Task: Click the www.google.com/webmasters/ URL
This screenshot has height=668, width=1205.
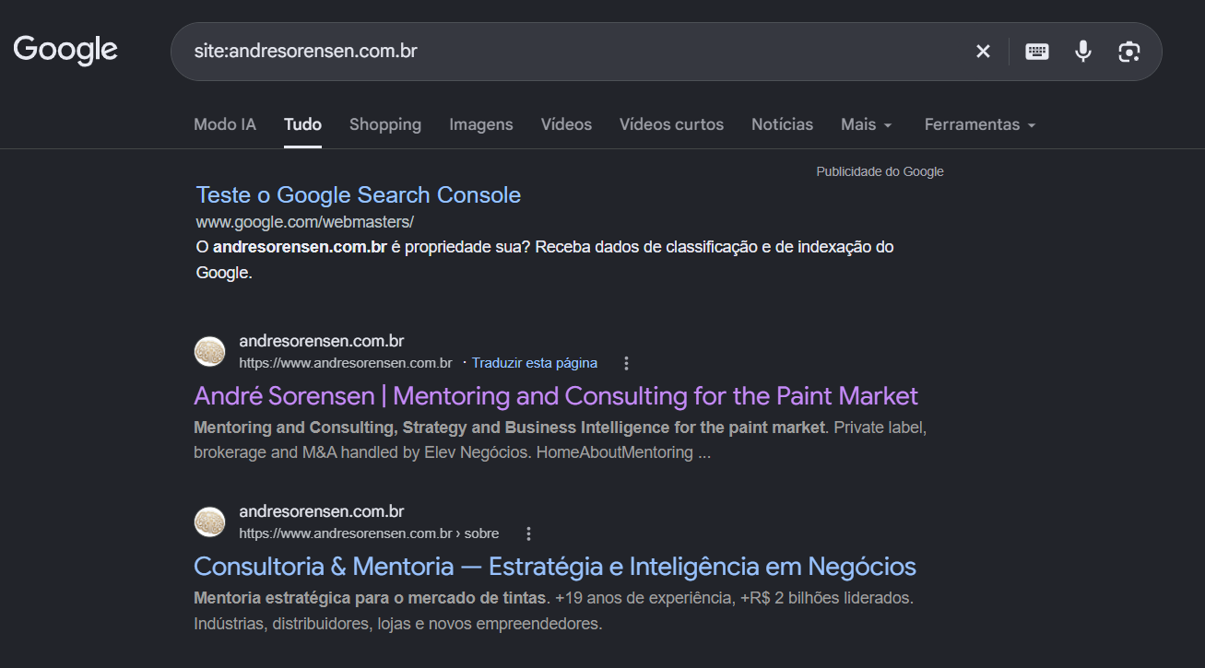Action: click(x=305, y=222)
